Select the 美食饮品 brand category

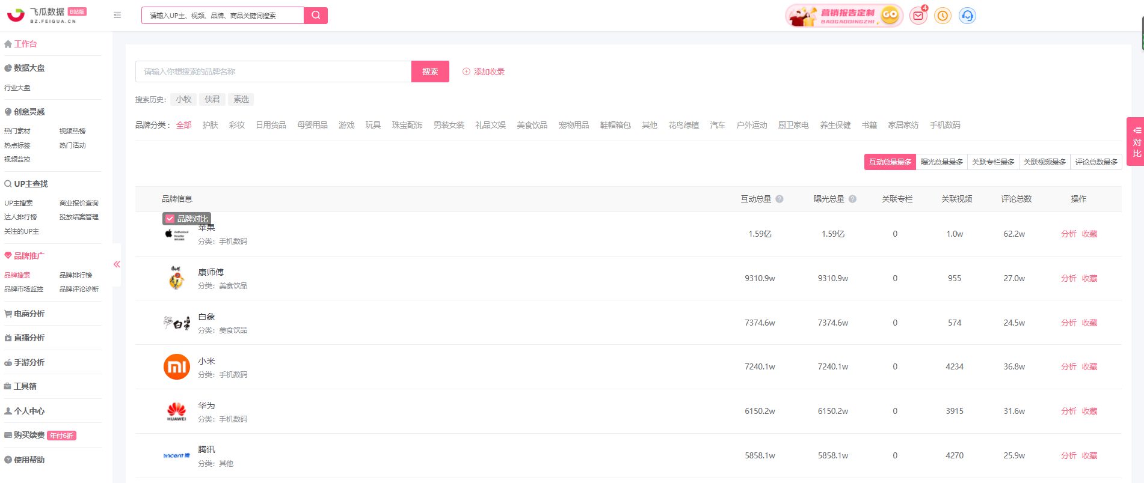[532, 125]
